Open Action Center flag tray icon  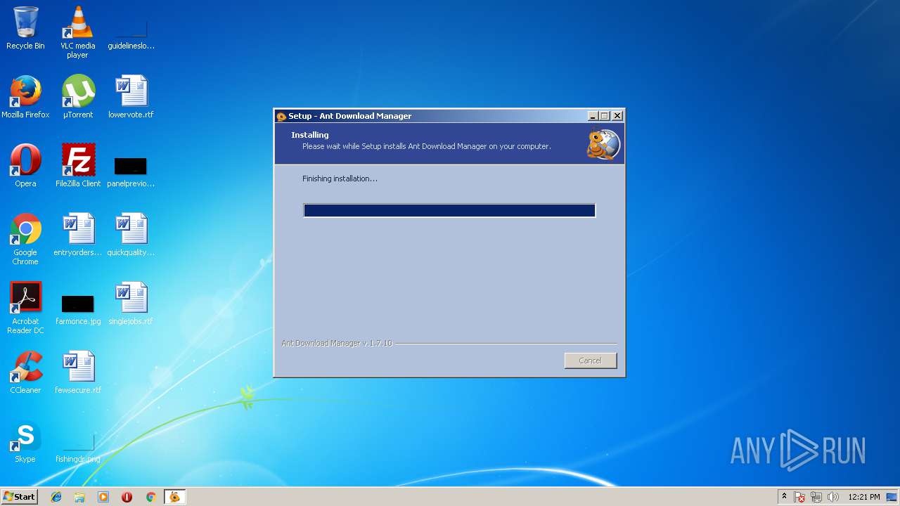coord(799,497)
